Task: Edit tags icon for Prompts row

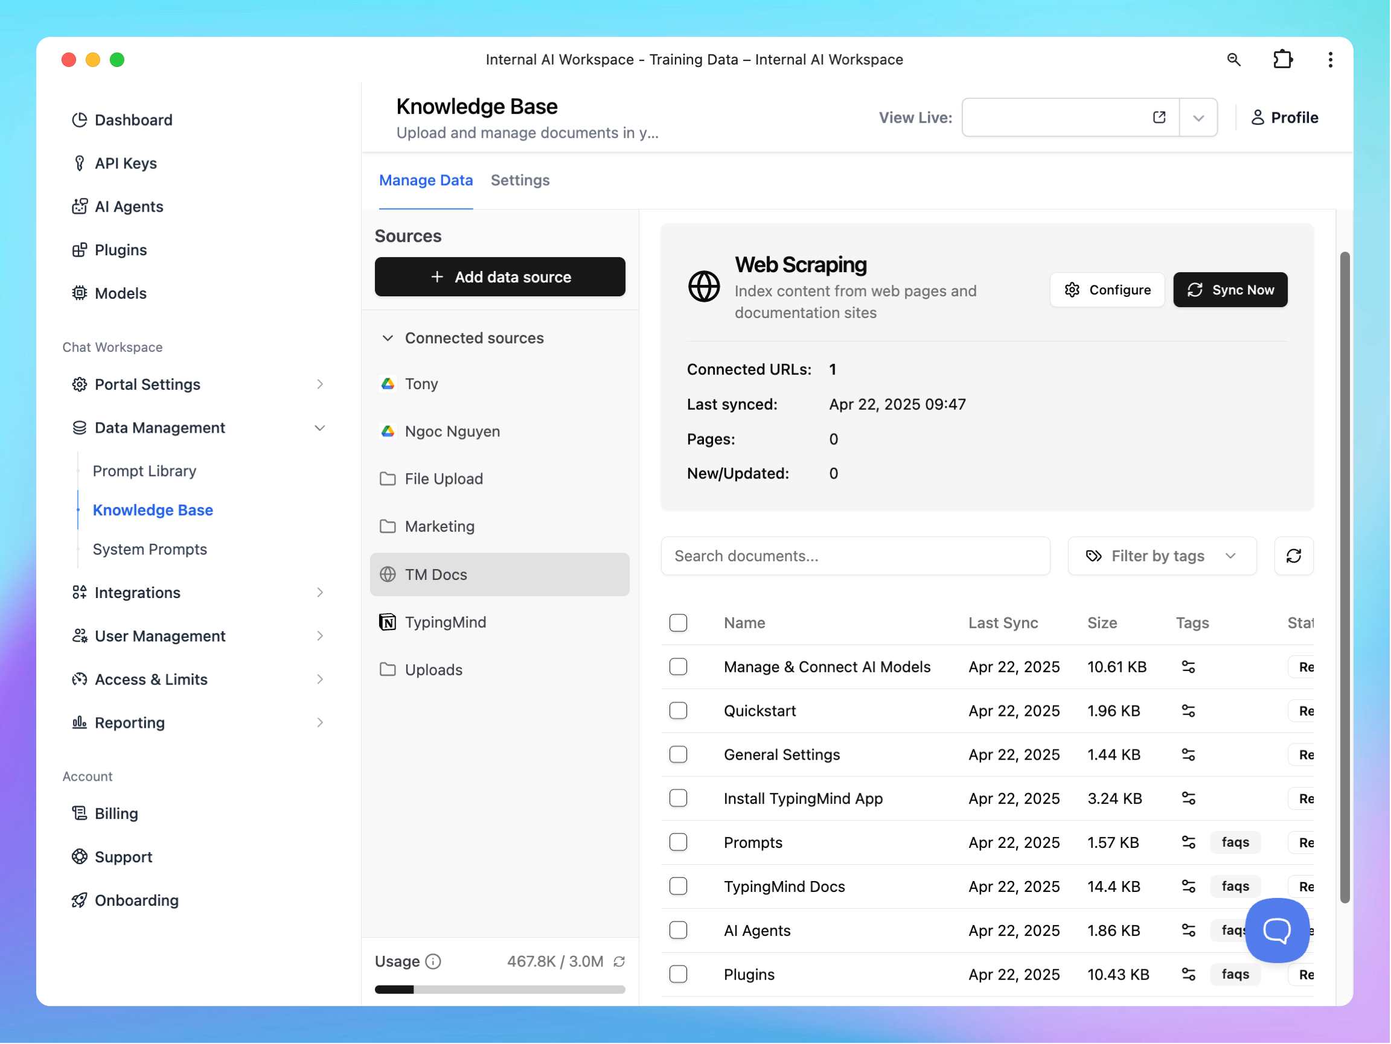Action: (1188, 843)
